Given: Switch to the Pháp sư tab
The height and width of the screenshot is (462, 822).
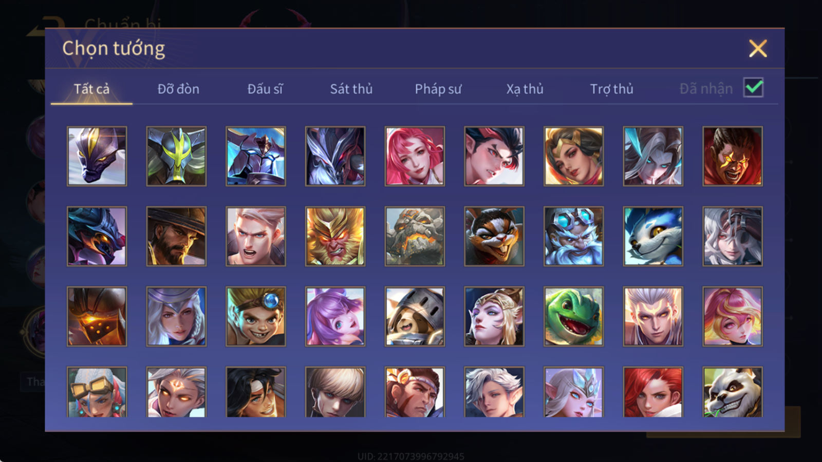Looking at the screenshot, I should [x=438, y=89].
